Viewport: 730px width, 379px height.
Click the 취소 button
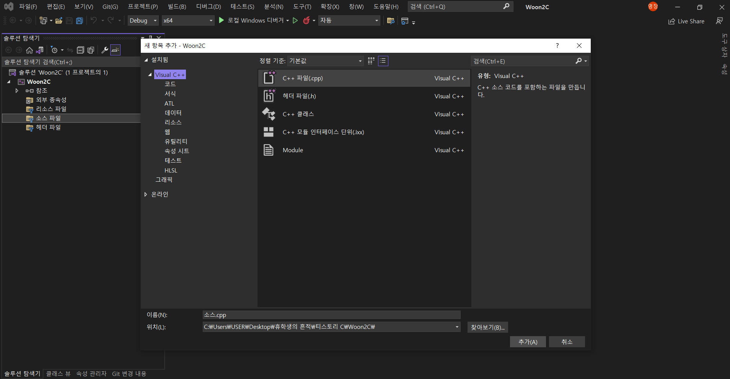[x=567, y=342]
